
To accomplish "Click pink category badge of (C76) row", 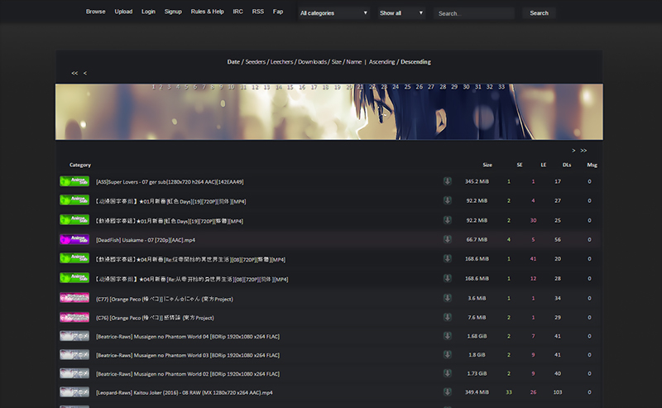I will click(x=74, y=317).
